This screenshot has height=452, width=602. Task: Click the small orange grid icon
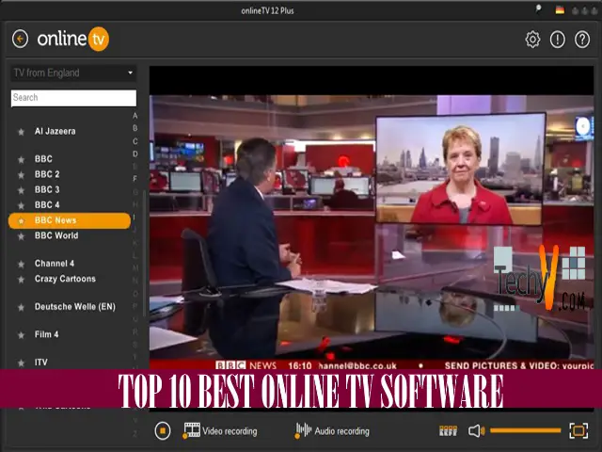(x=448, y=430)
